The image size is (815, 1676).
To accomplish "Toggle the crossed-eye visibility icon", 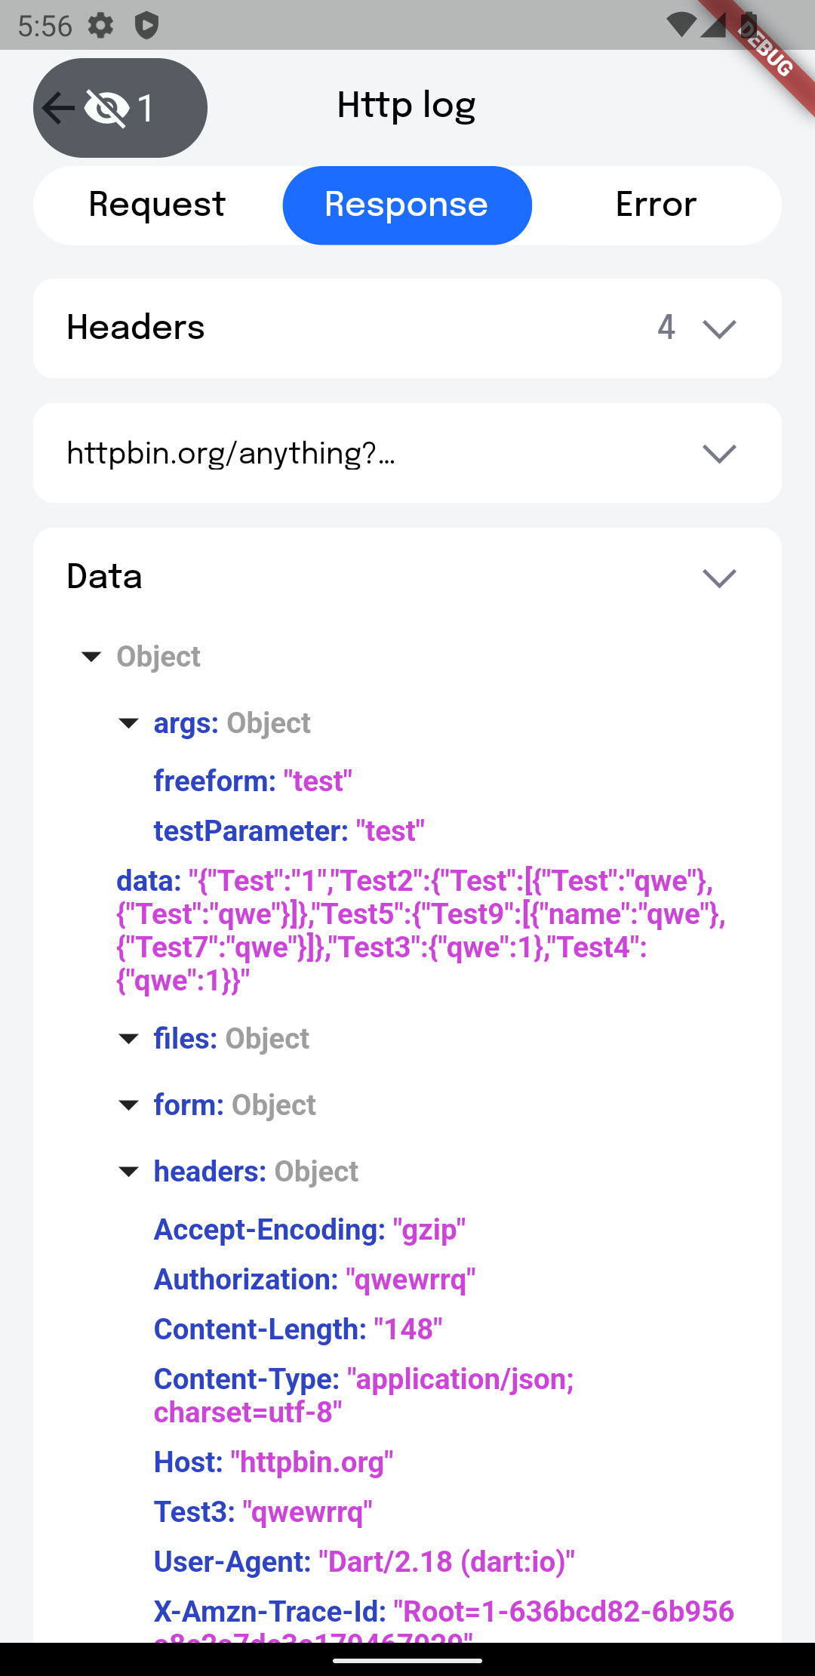I will [x=106, y=108].
